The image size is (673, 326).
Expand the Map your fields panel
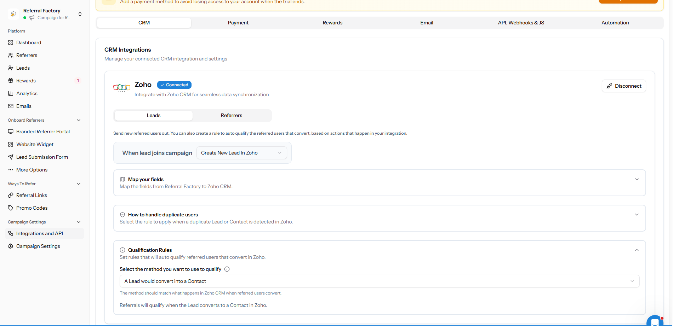(637, 179)
